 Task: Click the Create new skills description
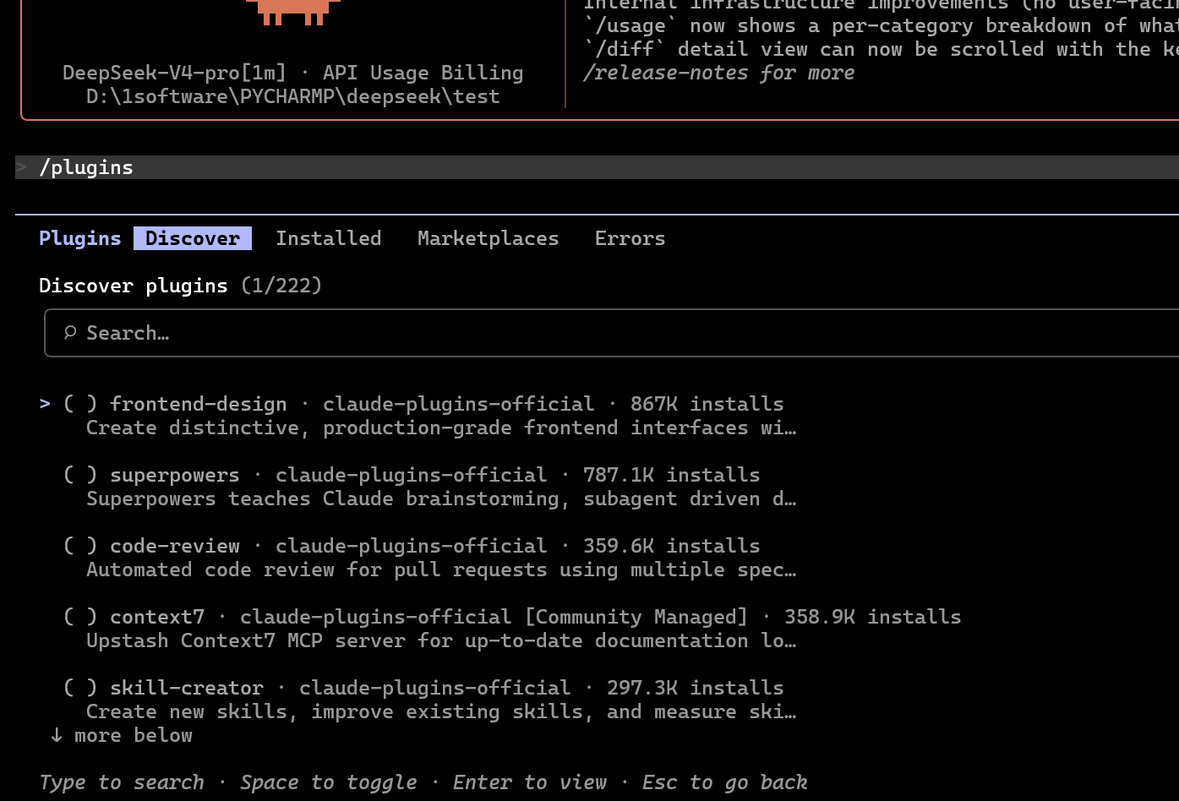click(x=441, y=711)
